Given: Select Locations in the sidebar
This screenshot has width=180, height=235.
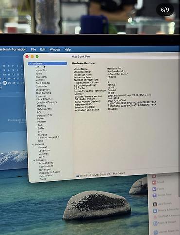Looking at the screenshot, I should pyautogui.click(x=44, y=151).
